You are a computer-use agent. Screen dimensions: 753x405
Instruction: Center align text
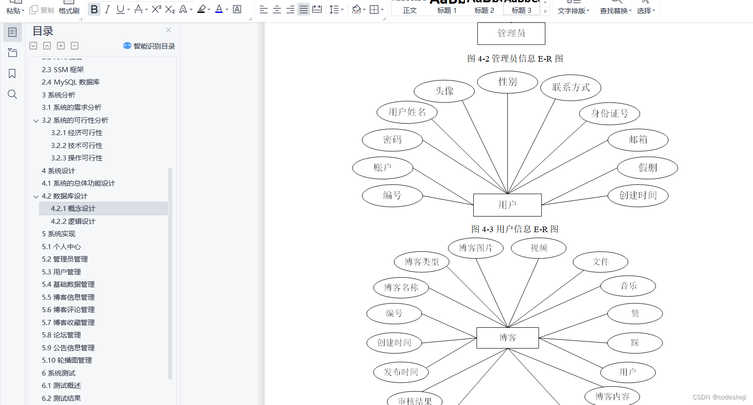tap(277, 10)
